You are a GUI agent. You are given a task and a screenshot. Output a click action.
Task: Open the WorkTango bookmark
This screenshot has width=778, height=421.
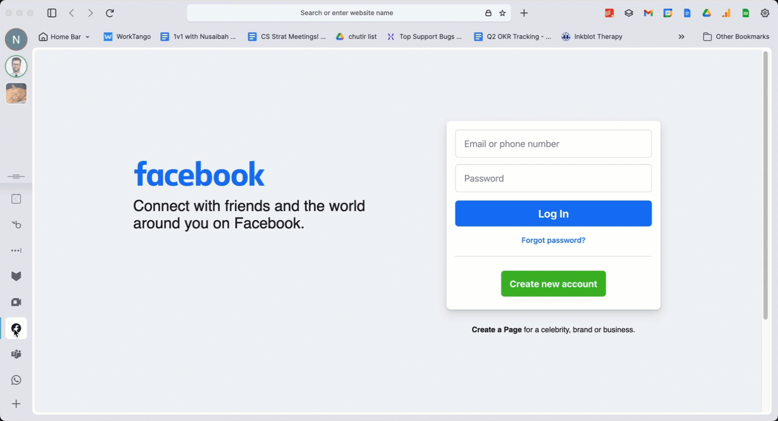tap(127, 37)
